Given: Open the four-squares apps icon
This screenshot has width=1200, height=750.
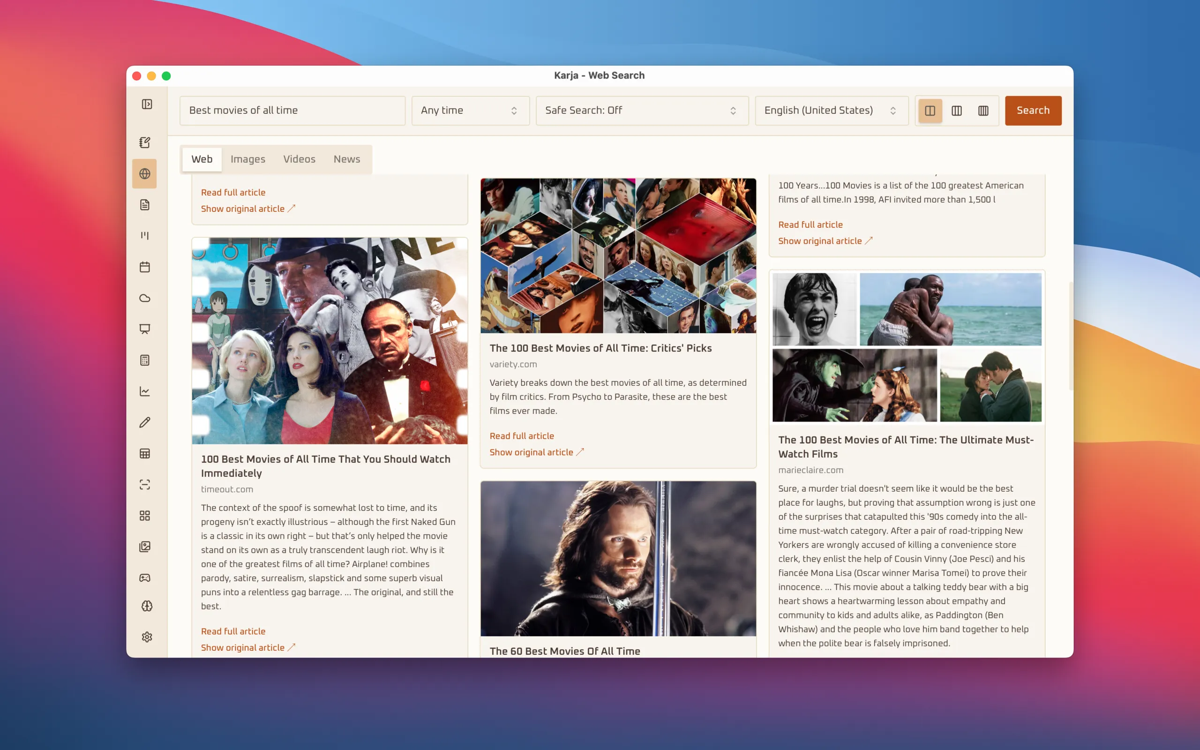Looking at the screenshot, I should pos(145,516).
